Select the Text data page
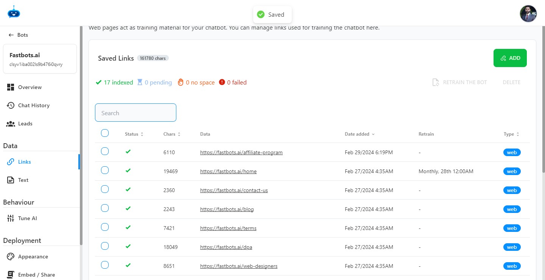The height and width of the screenshot is (280, 545). coord(23,180)
